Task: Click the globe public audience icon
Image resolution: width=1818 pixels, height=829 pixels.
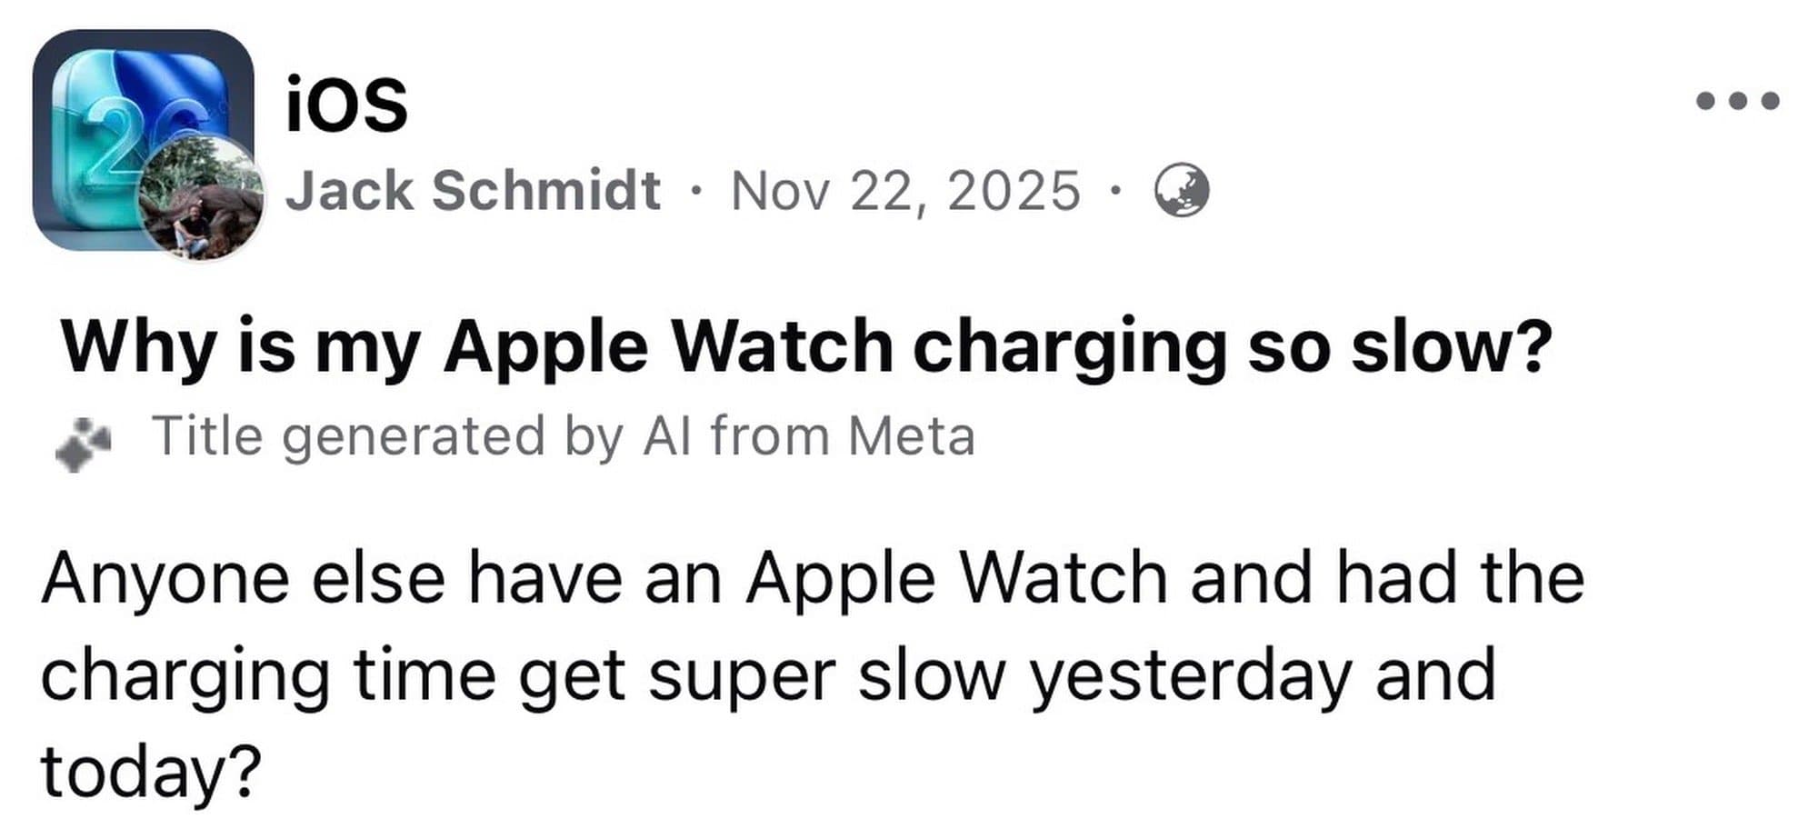Action: pos(1181,191)
